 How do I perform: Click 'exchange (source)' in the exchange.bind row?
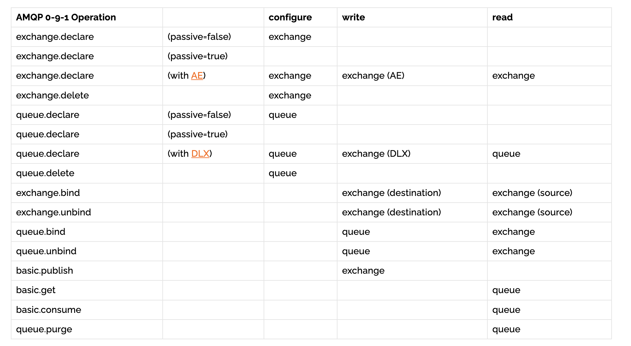click(532, 193)
